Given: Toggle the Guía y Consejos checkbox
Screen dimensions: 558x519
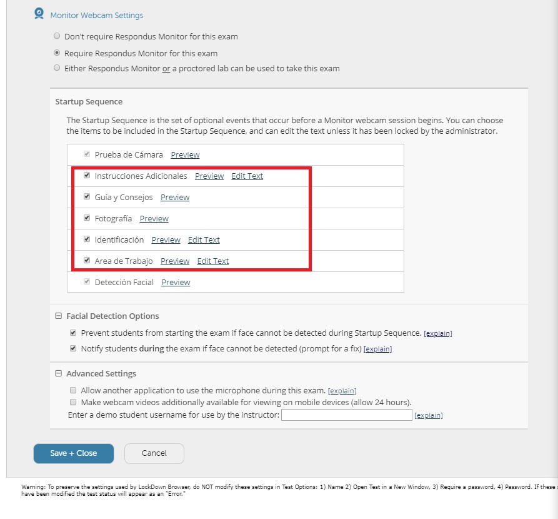Looking at the screenshot, I should point(87,197).
